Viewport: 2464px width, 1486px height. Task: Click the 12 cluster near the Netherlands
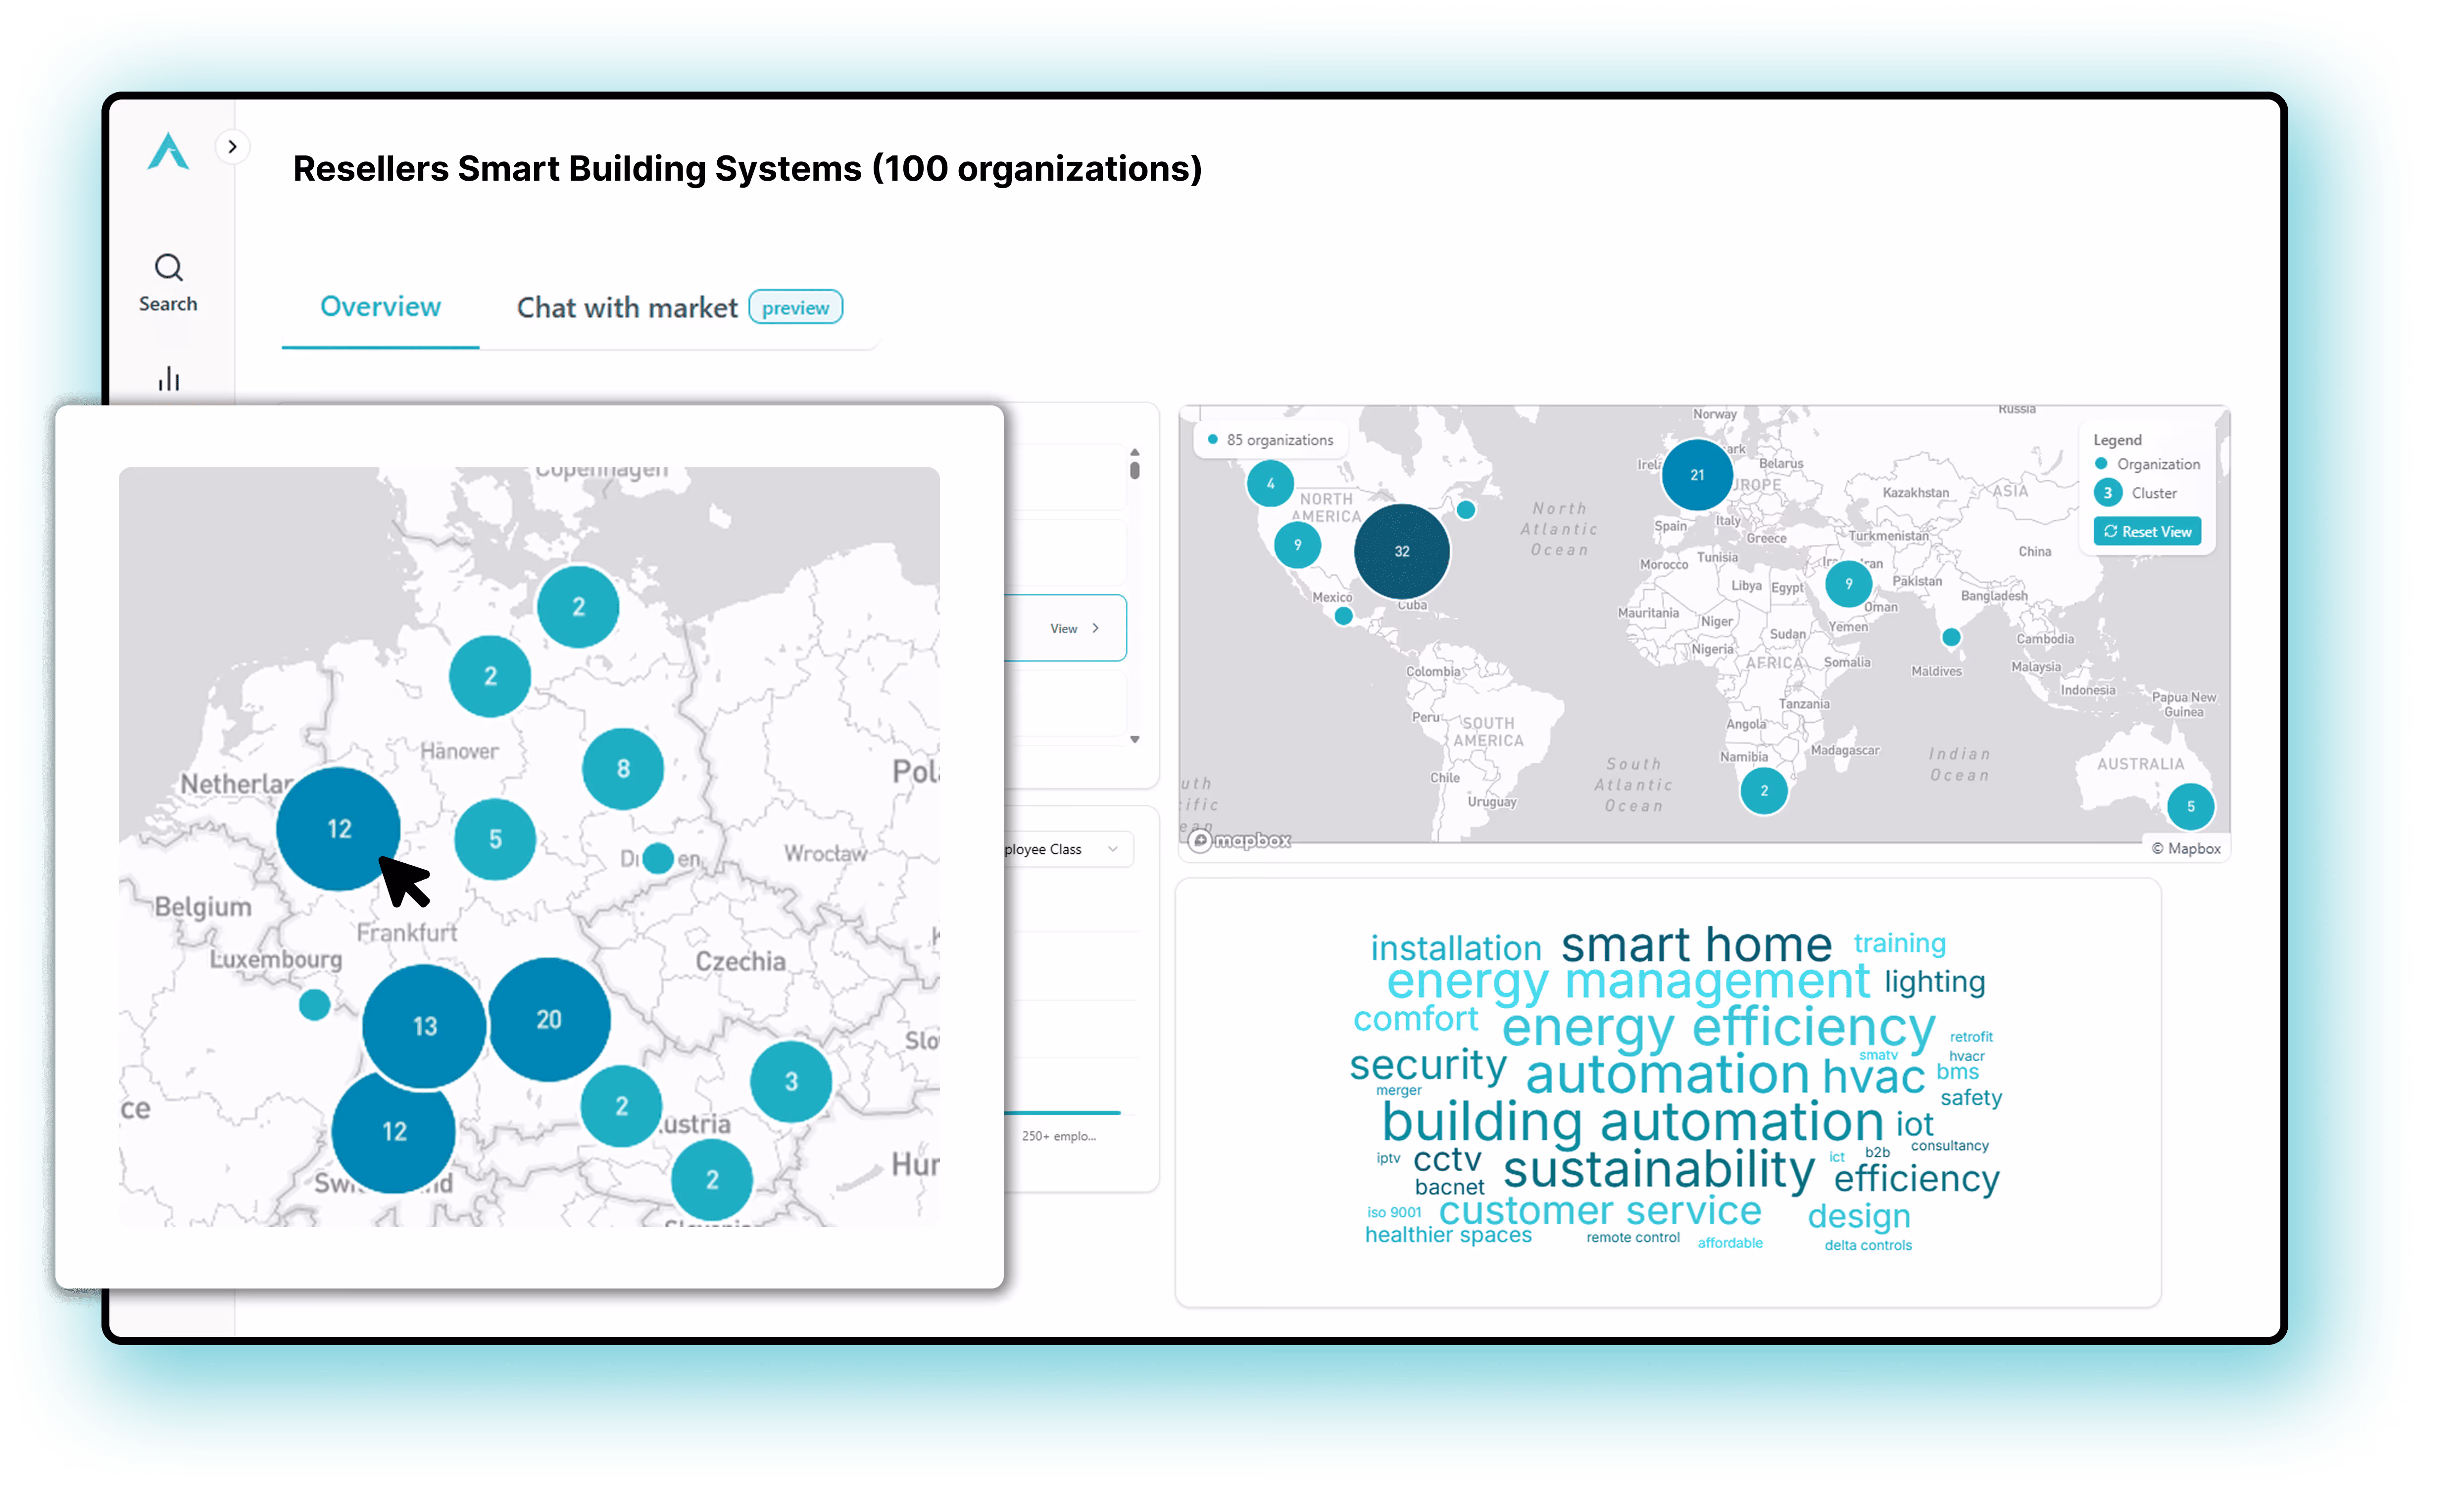[339, 829]
